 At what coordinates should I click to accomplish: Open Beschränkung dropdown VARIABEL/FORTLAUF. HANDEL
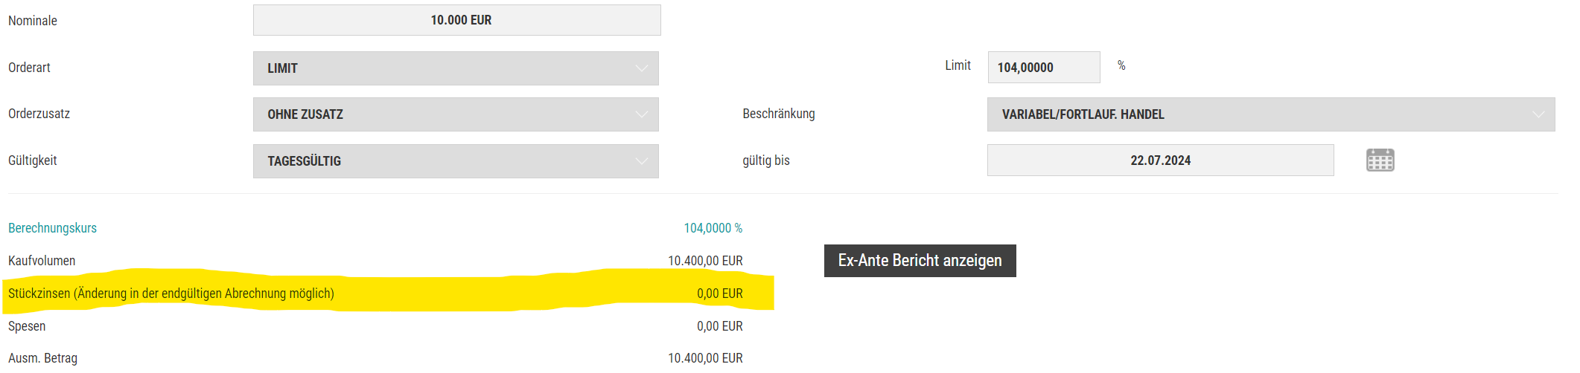coord(1270,114)
